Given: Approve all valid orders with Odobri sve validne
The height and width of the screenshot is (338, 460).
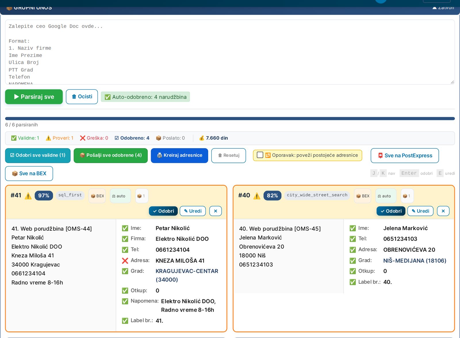Looking at the screenshot, I should tap(38, 155).
